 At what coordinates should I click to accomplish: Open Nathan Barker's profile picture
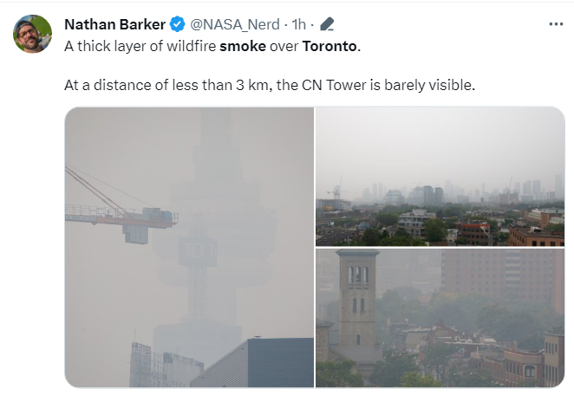tap(32, 34)
